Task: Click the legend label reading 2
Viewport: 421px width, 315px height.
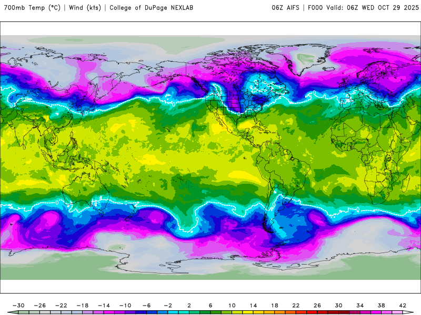Action: pos(189,306)
